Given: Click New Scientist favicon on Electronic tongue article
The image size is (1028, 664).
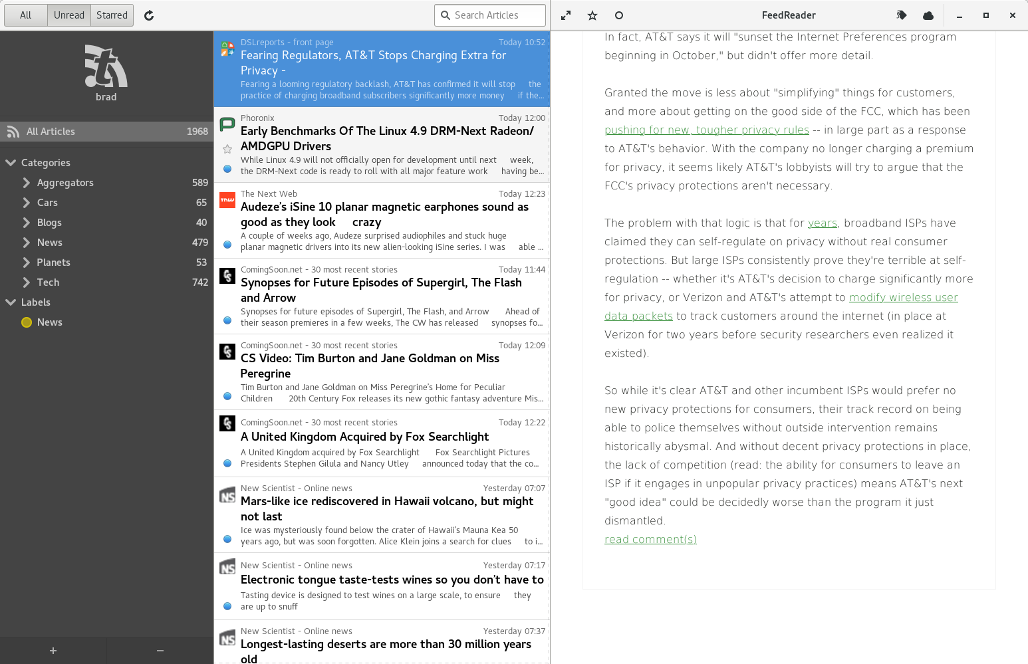Looking at the screenshot, I should 227,568.
